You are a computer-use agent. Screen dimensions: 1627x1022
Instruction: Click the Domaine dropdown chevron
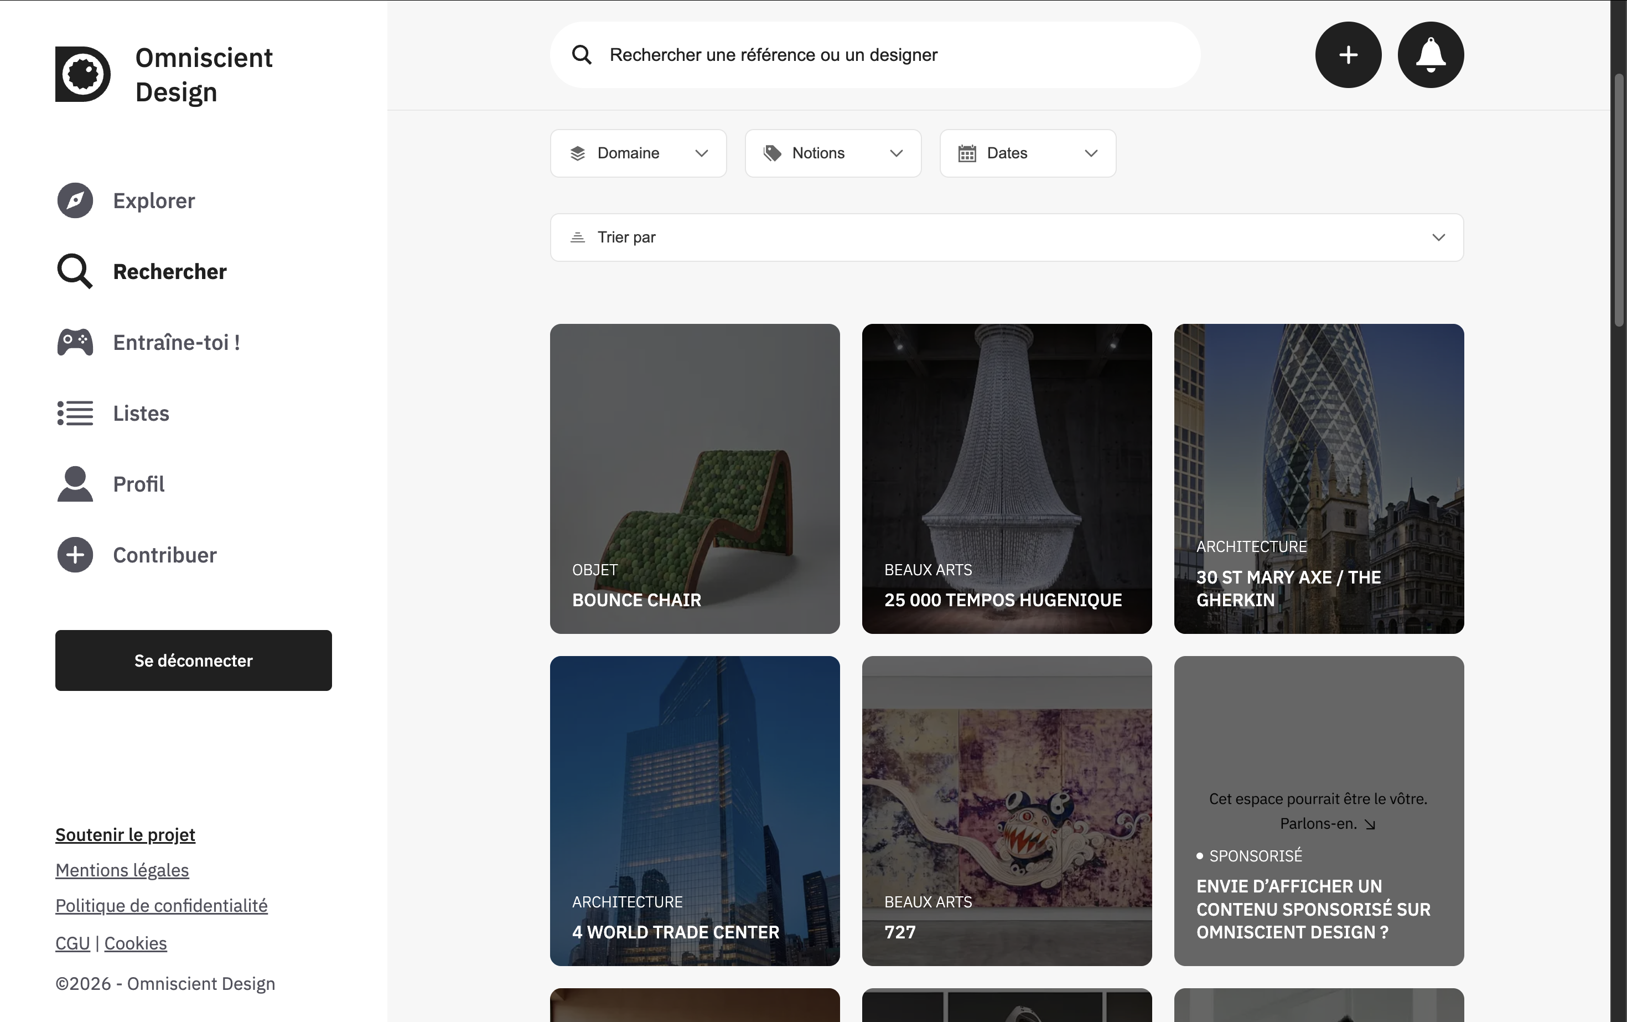click(702, 153)
